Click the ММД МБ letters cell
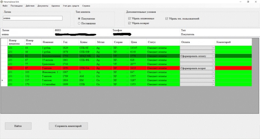This screenshot has height=139, width=260. (87, 56)
